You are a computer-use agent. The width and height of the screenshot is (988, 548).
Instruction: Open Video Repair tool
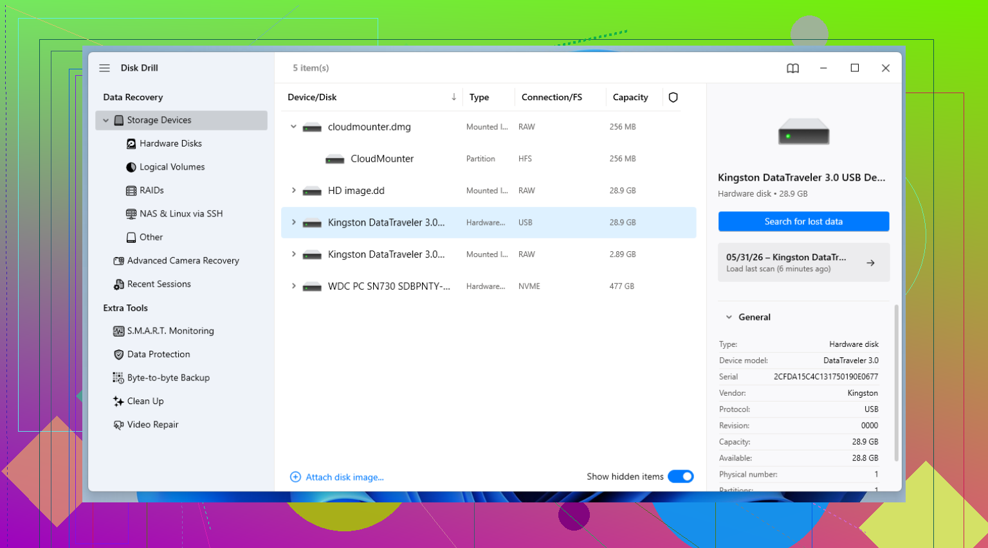pyautogui.click(x=152, y=425)
